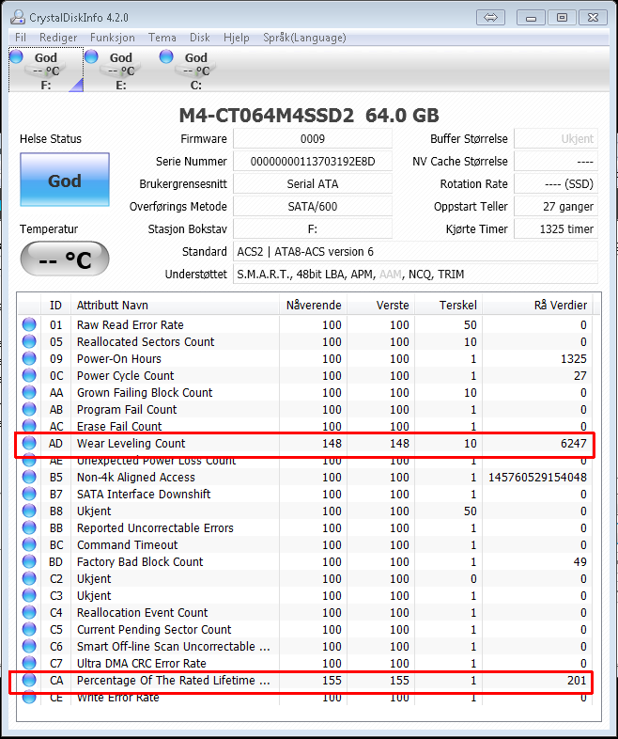618x739 pixels.
Task: Click the Oppstart Teller 27 ganger field
Action: [556, 207]
